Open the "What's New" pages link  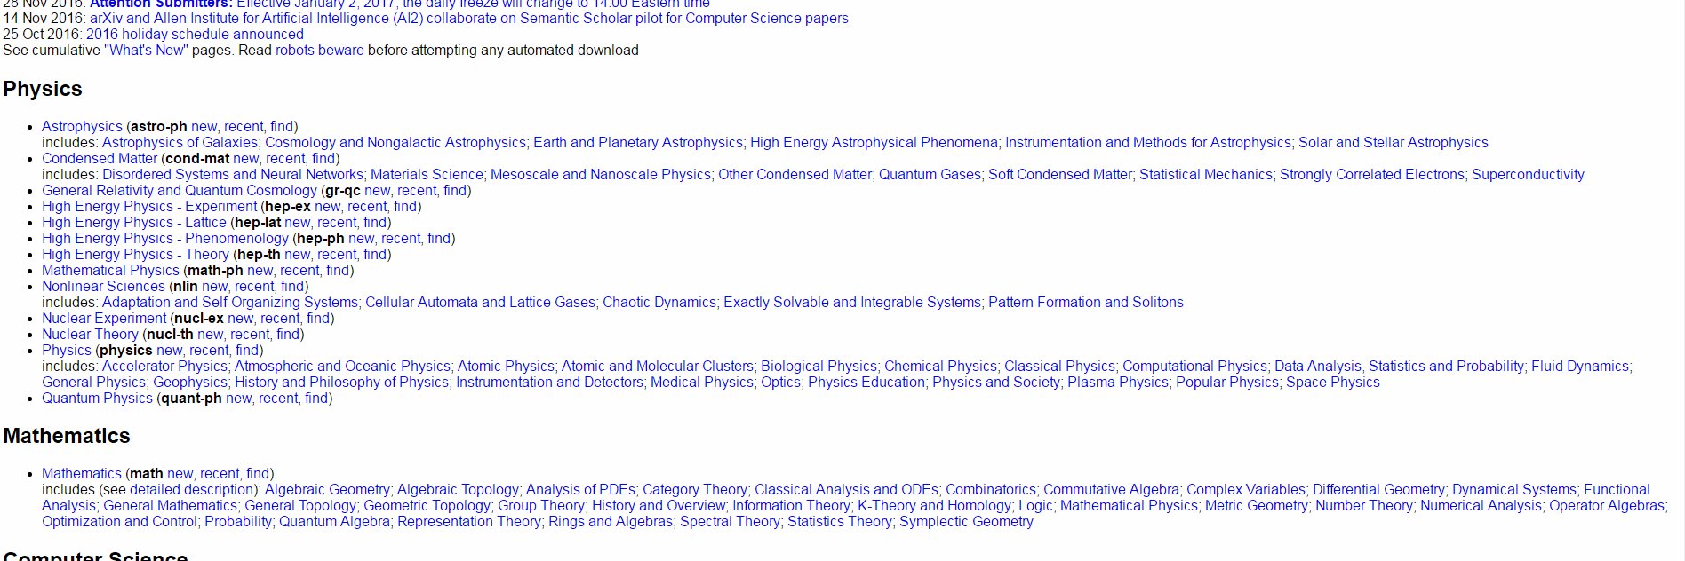click(x=146, y=51)
